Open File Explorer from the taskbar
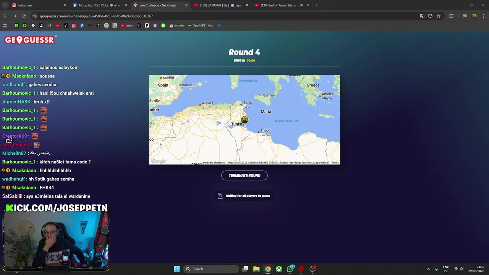 256,269
